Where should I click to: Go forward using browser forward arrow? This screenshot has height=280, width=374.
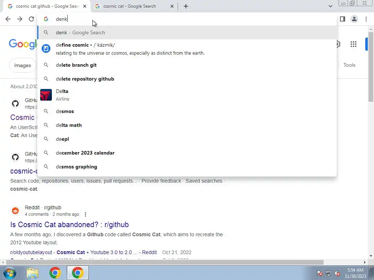[x=20, y=19]
